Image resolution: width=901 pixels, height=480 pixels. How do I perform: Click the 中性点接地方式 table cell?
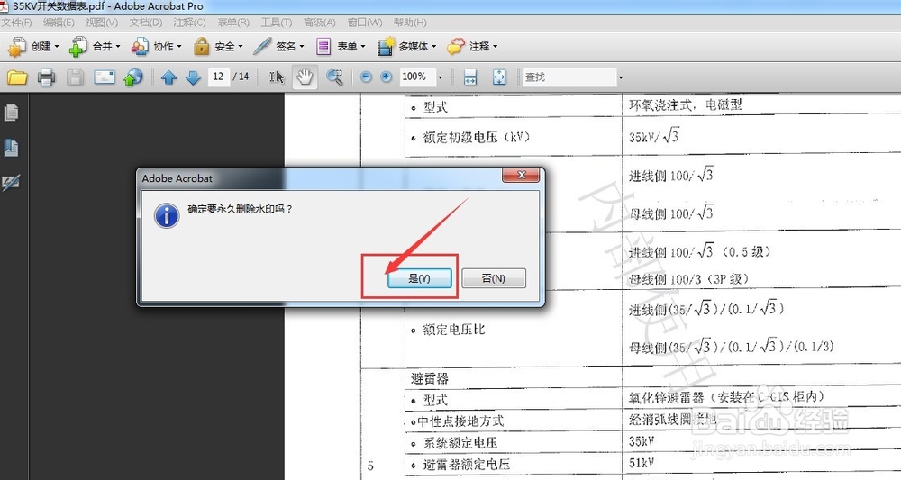point(460,421)
